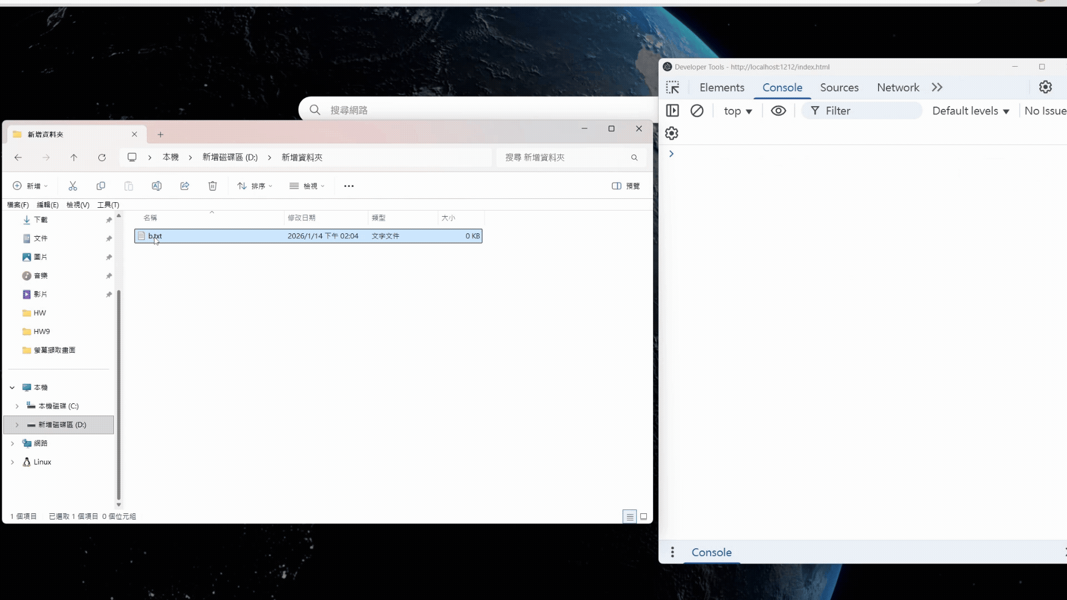
Task: Click the Share icon in Explorer toolbar
Action: coord(185,186)
